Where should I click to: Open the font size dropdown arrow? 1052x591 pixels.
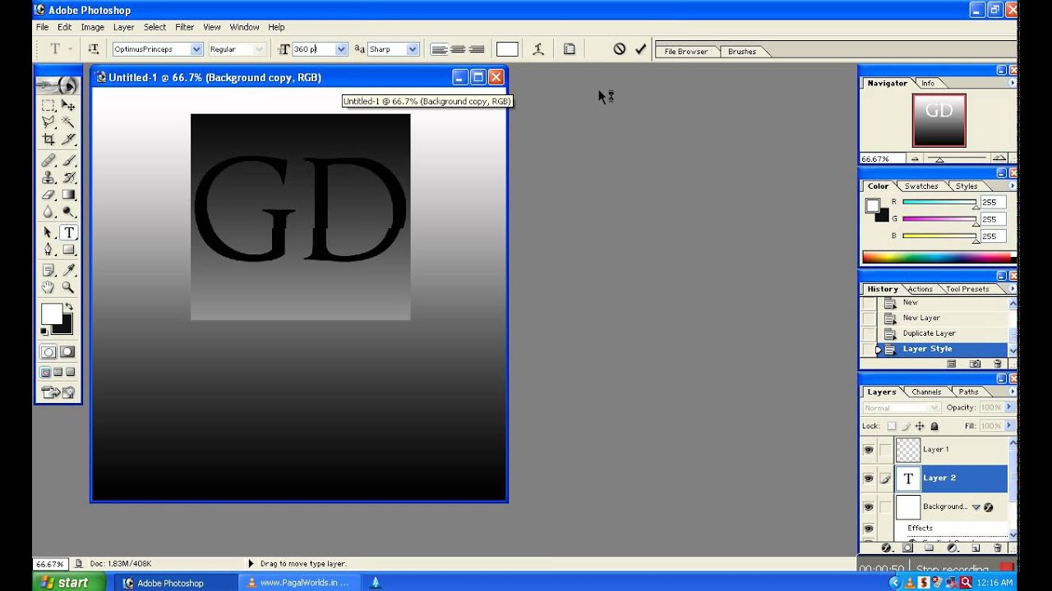tap(342, 49)
